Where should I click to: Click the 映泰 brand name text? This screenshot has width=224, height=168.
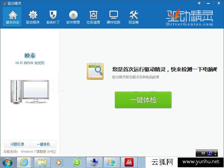tap(30, 56)
